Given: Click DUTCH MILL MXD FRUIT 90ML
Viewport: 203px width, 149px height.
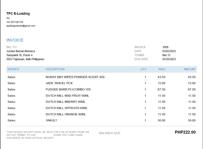Looking at the screenshot, I should (x=67, y=96).
